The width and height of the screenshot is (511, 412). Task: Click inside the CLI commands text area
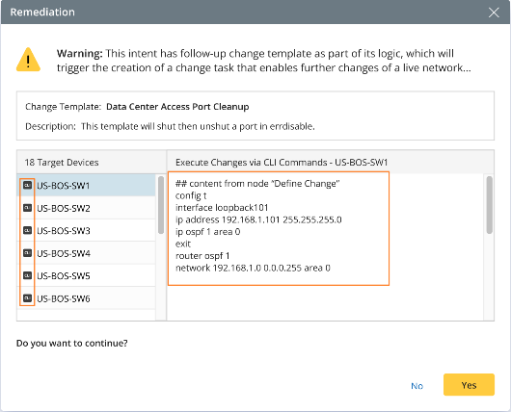click(279, 228)
